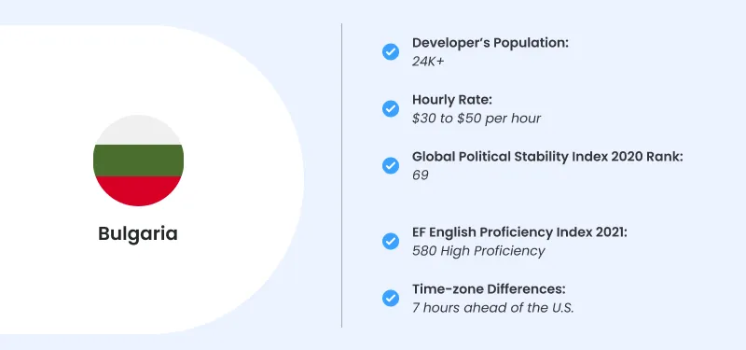746x350 pixels.
Task: Click the checkmark beside Time-zone Differences
Action: pyautogui.click(x=391, y=299)
